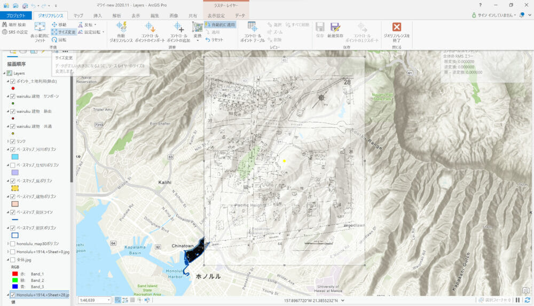Image resolution: width=534 pixels, height=306 pixels.
Task: Select the ベースマップ_街区ライン layer name
Action: (x=35, y=212)
